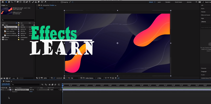Viewport: 211px width, 104px height.
Task: Select the Roto Brush tool
Action: (42, 2)
